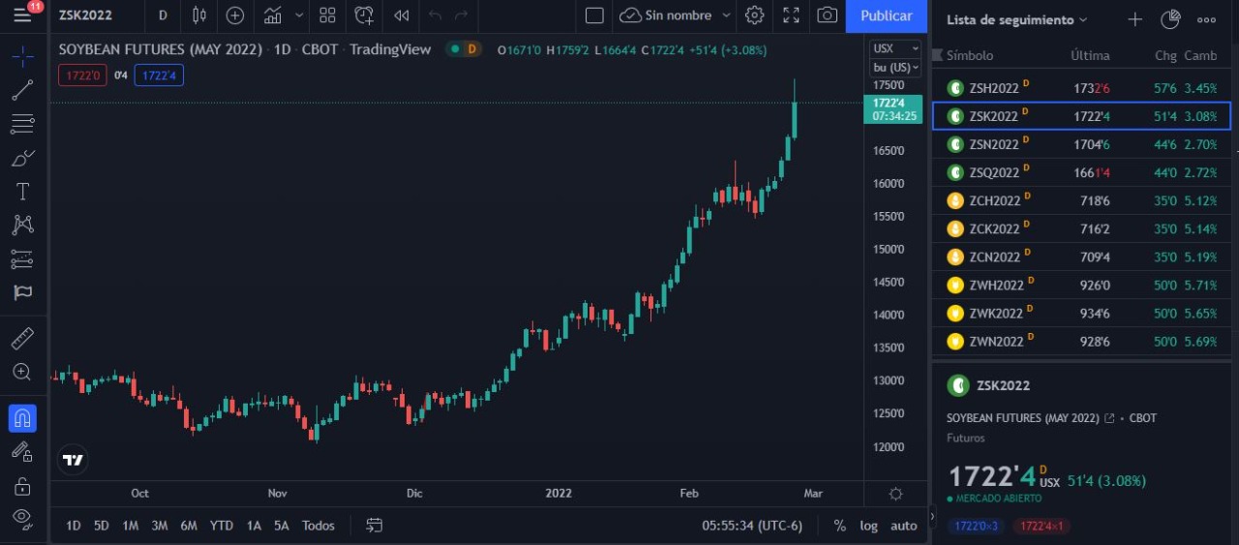Image resolution: width=1239 pixels, height=545 pixels.
Task: Select ZSQ2022 in the watchlist
Action: (x=1081, y=172)
